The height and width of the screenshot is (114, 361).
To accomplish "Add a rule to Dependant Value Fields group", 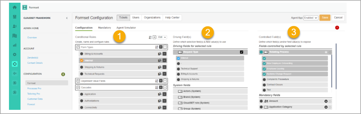I will [x=161, y=81].
